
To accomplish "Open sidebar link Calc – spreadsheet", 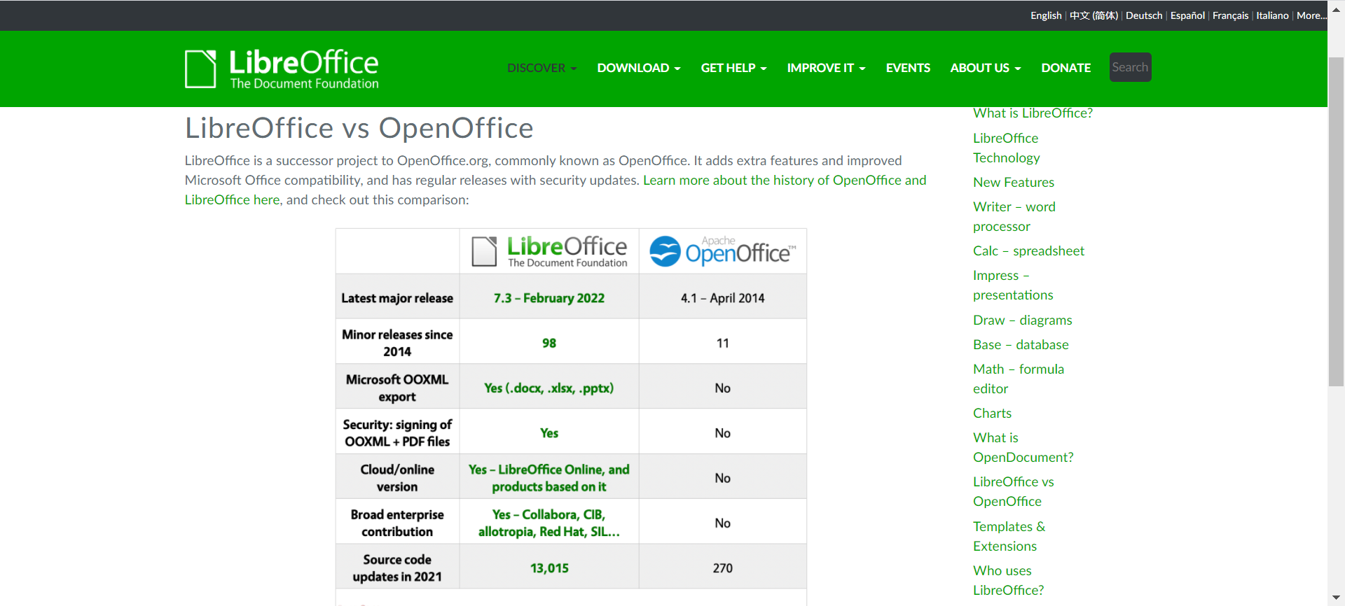I will point(1028,251).
